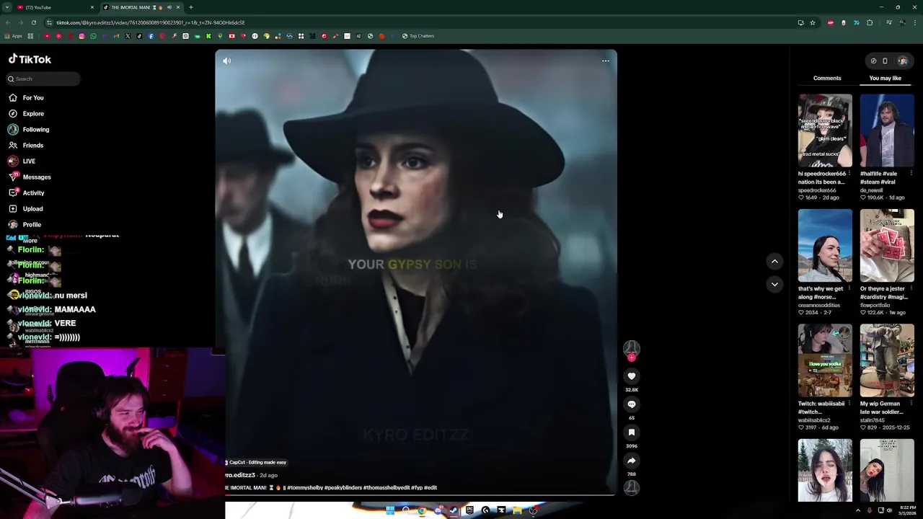Click the compass-style icon in the TikTok top-right pill
The image size is (923, 519).
pos(873,61)
